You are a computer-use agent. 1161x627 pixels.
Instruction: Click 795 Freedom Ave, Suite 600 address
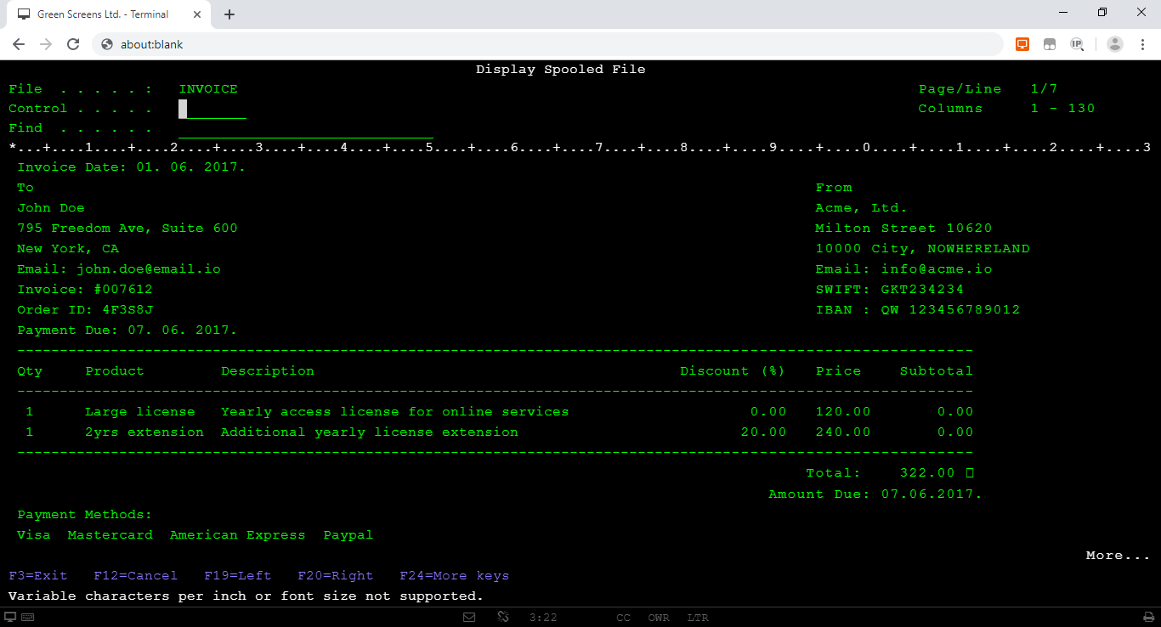pos(127,229)
